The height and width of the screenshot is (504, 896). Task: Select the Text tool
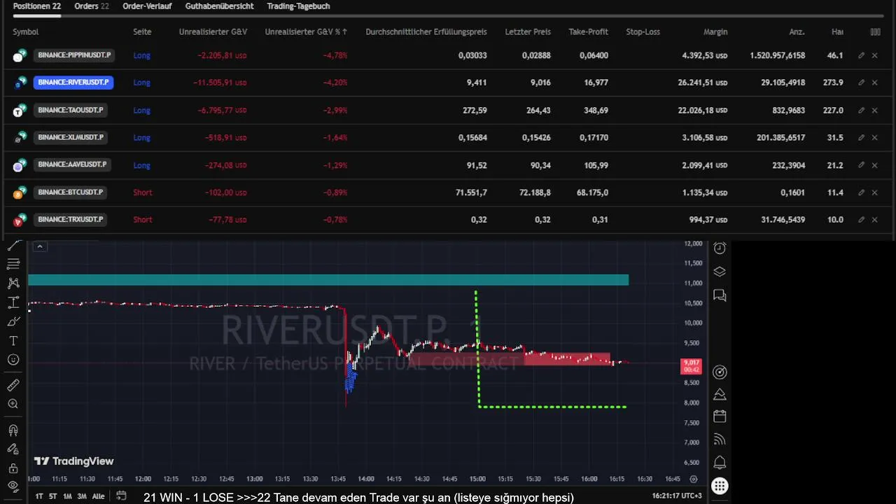point(13,341)
